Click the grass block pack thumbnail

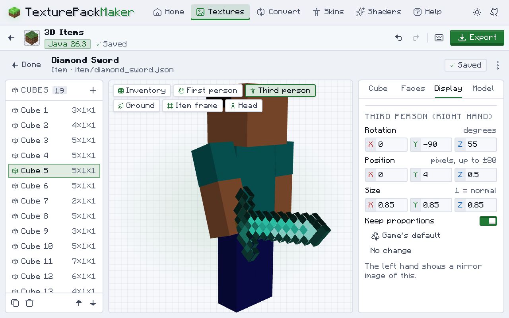point(32,38)
